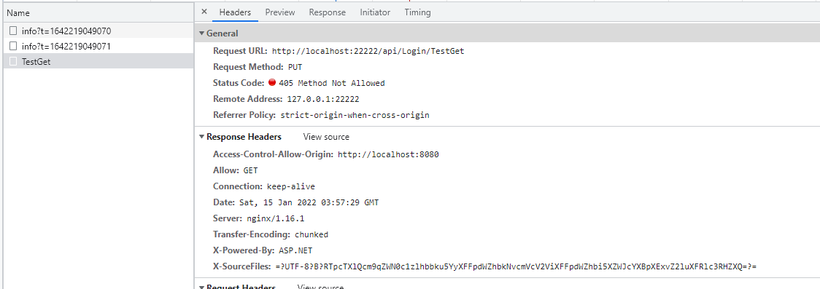Switch to the Preview tab
Viewport: 820px width, 289px height.
pyautogui.click(x=280, y=12)
